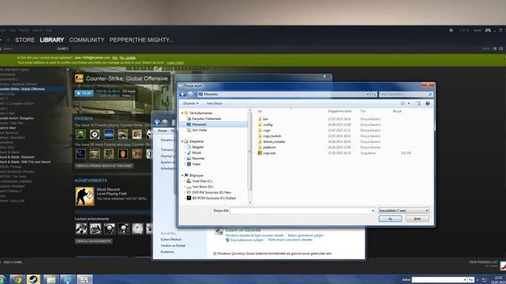Click the navigation pane scroll down arrow
The image size is (506, 284).
pos(250,203)
